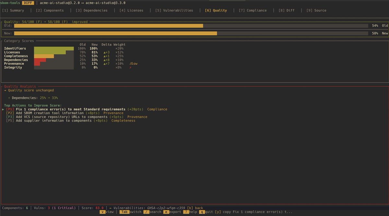Click the Licenses +3 delta arrow
The height and width of the screenshot is (216, 389).
(x=107, y=52)
